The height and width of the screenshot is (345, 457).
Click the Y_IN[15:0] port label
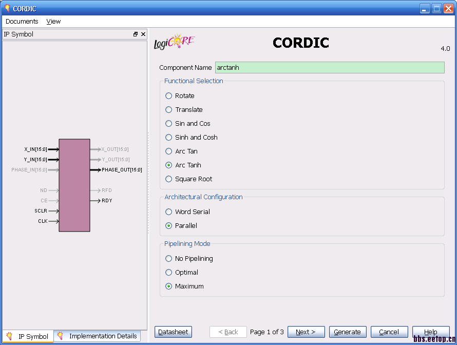[35, 159]
